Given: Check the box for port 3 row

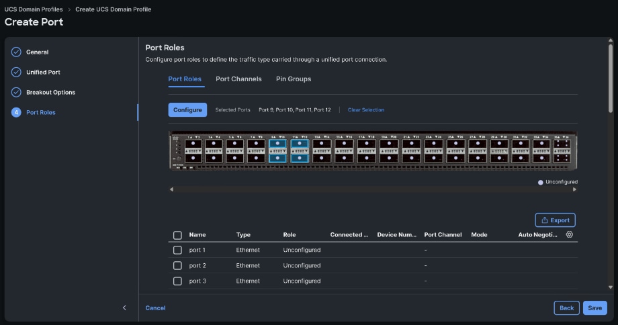Looking at the screenshot, I should tap(177, 281).
